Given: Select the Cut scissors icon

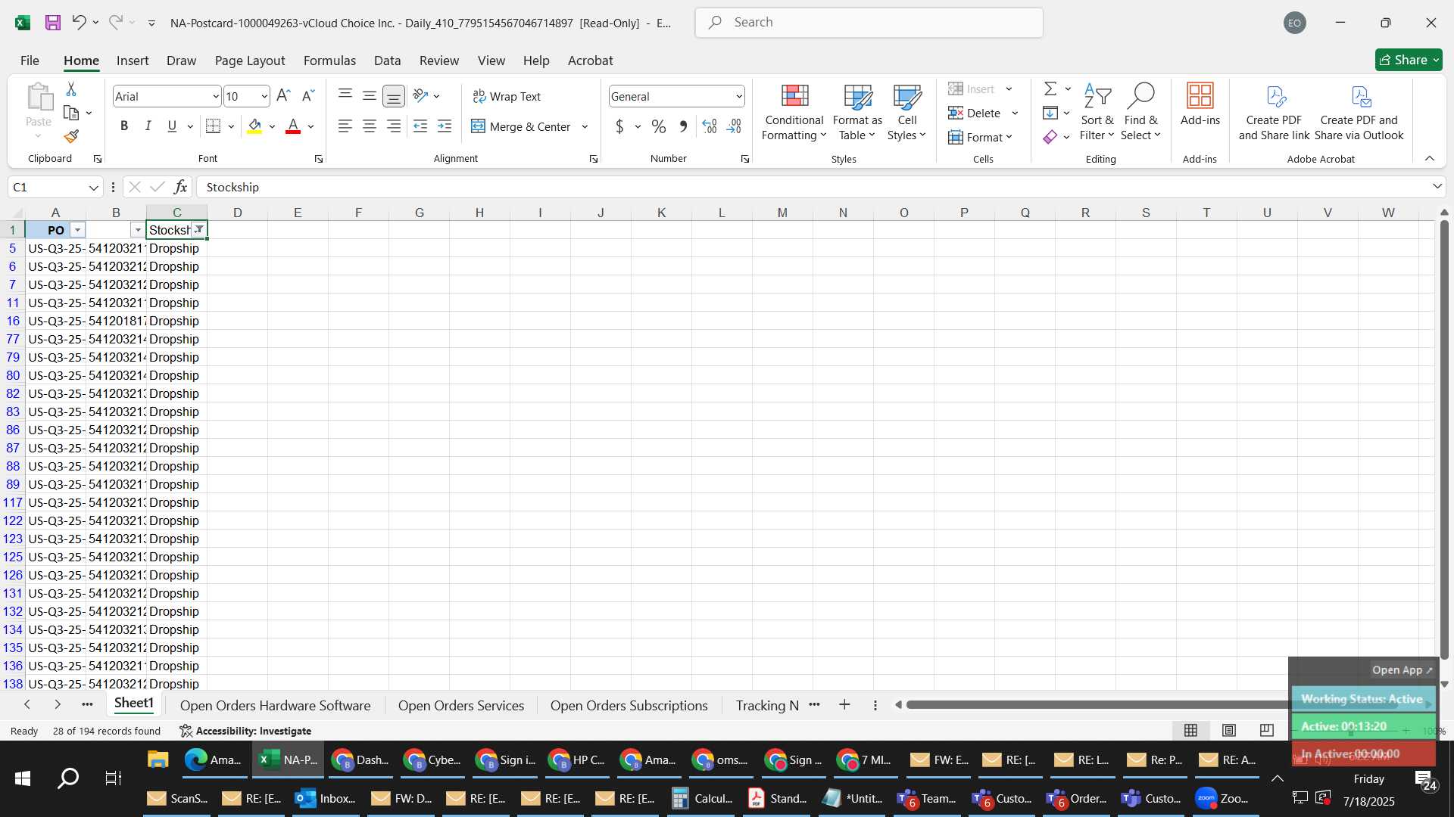Looking at the screenshot, I should [71, 89].
